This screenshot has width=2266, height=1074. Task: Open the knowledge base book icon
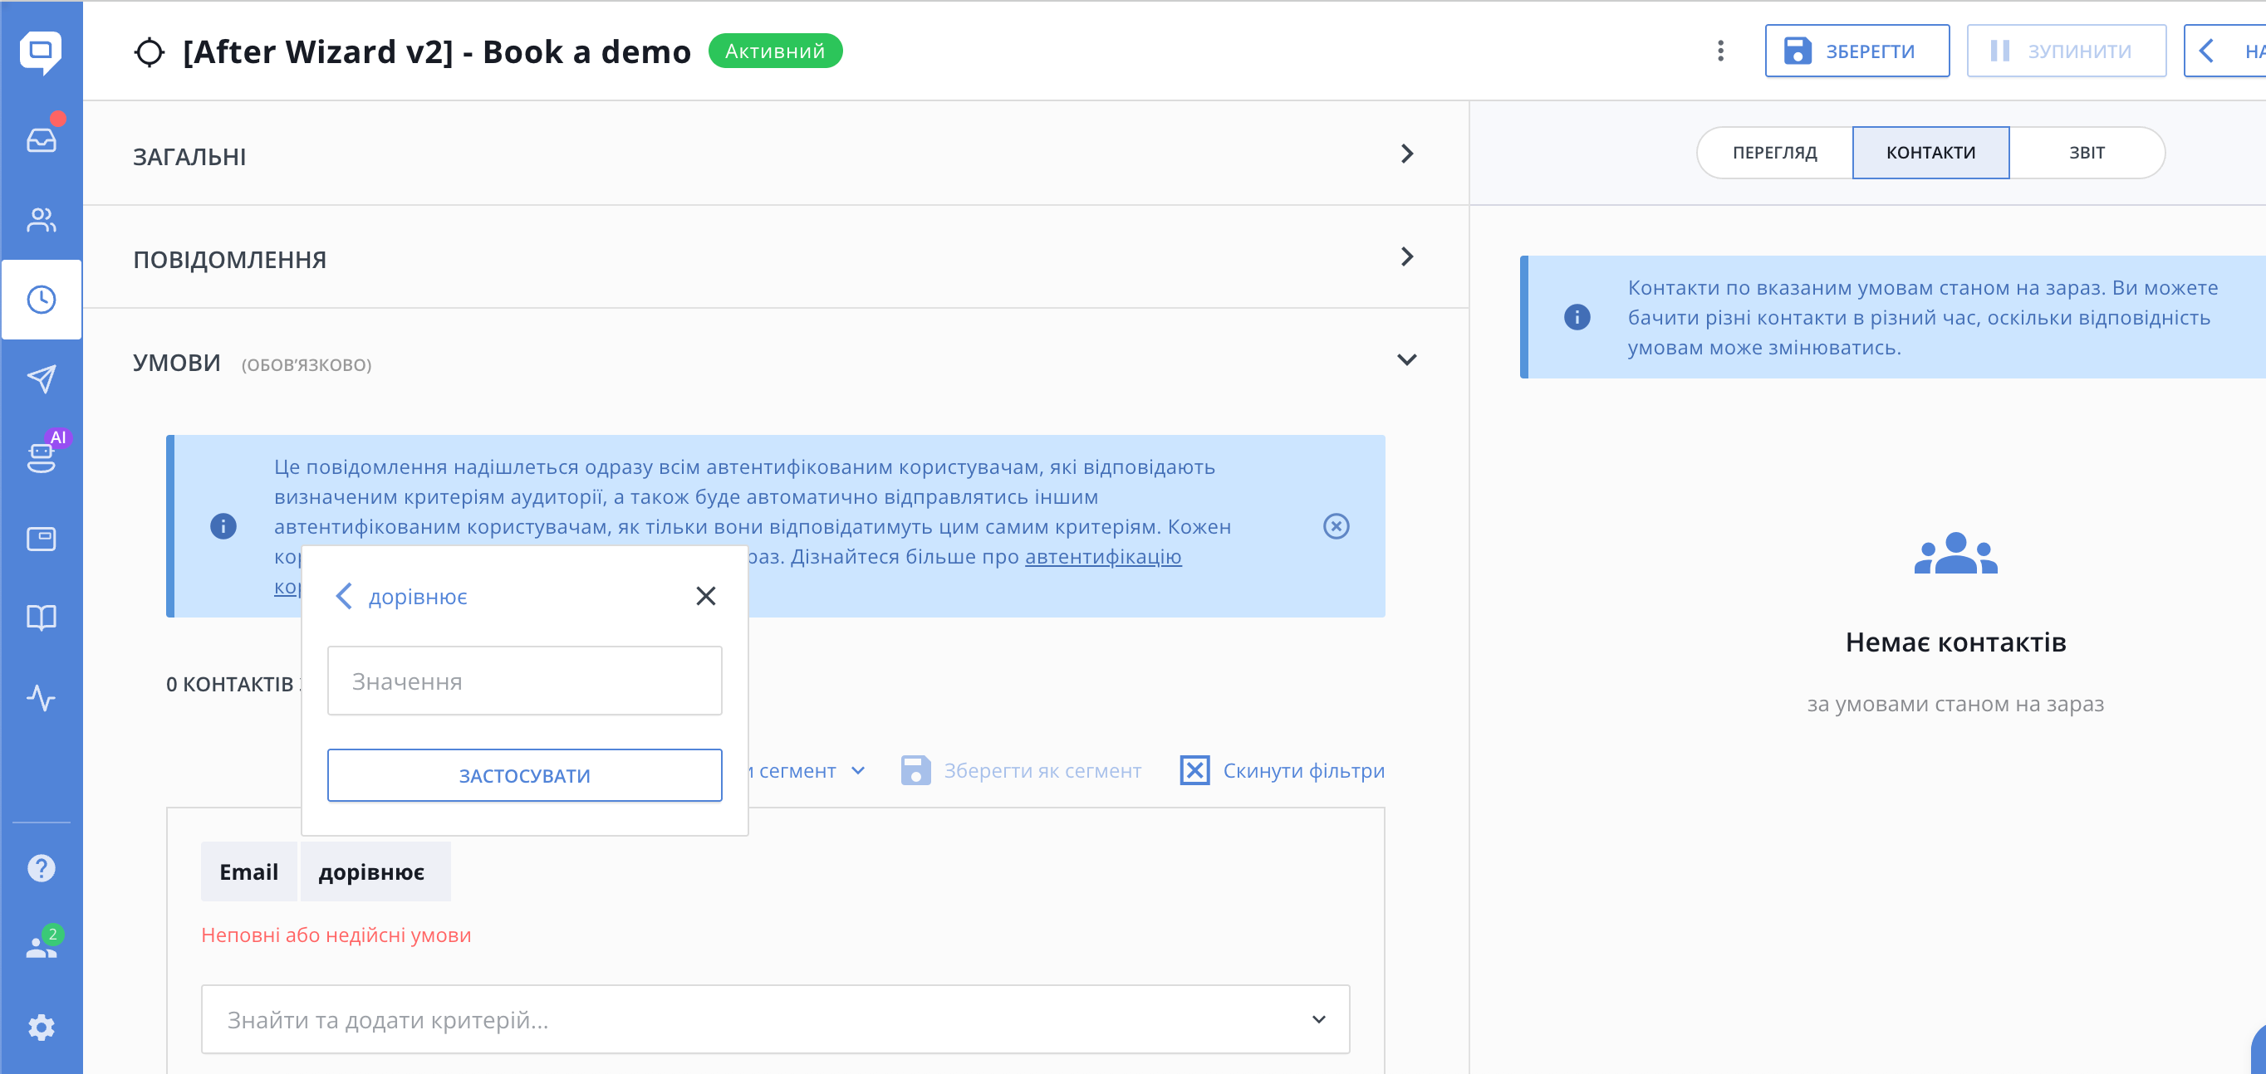coord(41,618)
